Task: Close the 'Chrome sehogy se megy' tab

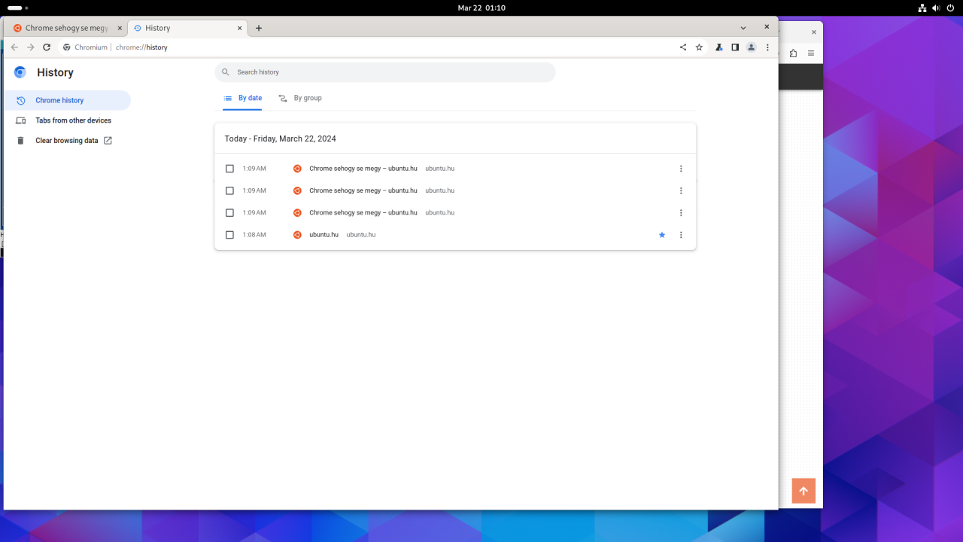Action: tap(120, 28)
